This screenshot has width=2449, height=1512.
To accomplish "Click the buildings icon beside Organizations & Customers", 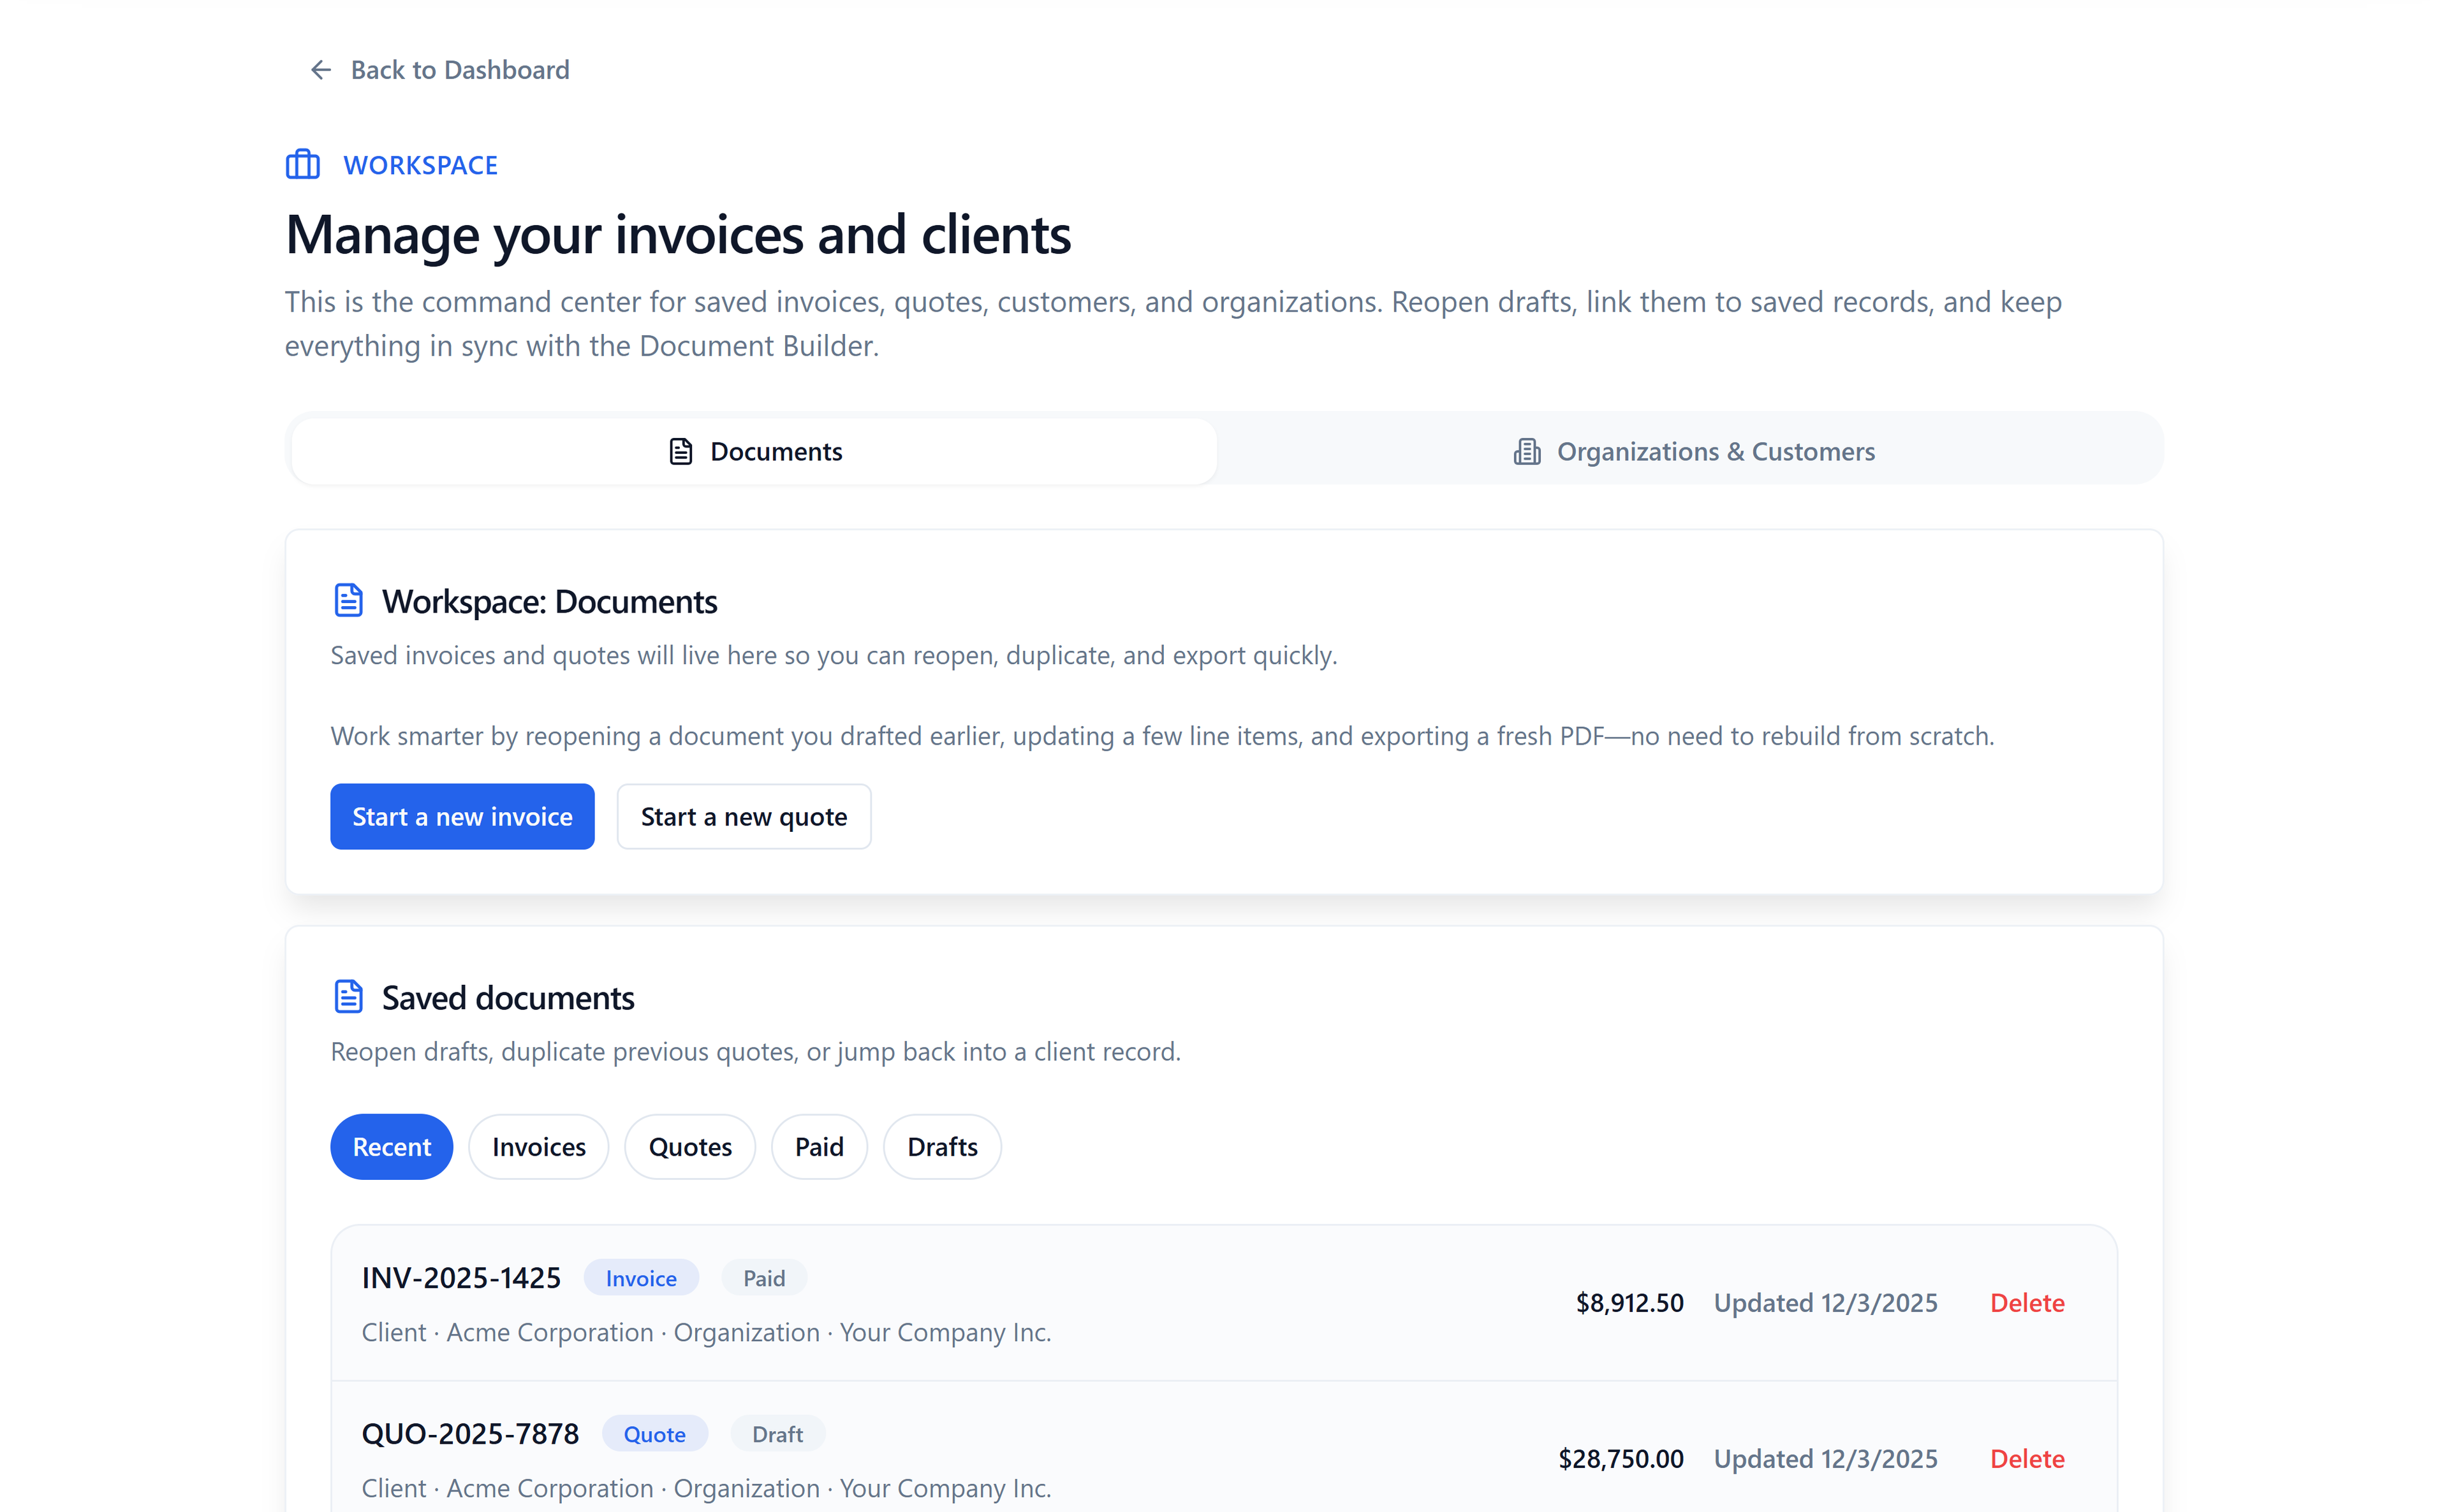I will click(x=1527, y=451).
